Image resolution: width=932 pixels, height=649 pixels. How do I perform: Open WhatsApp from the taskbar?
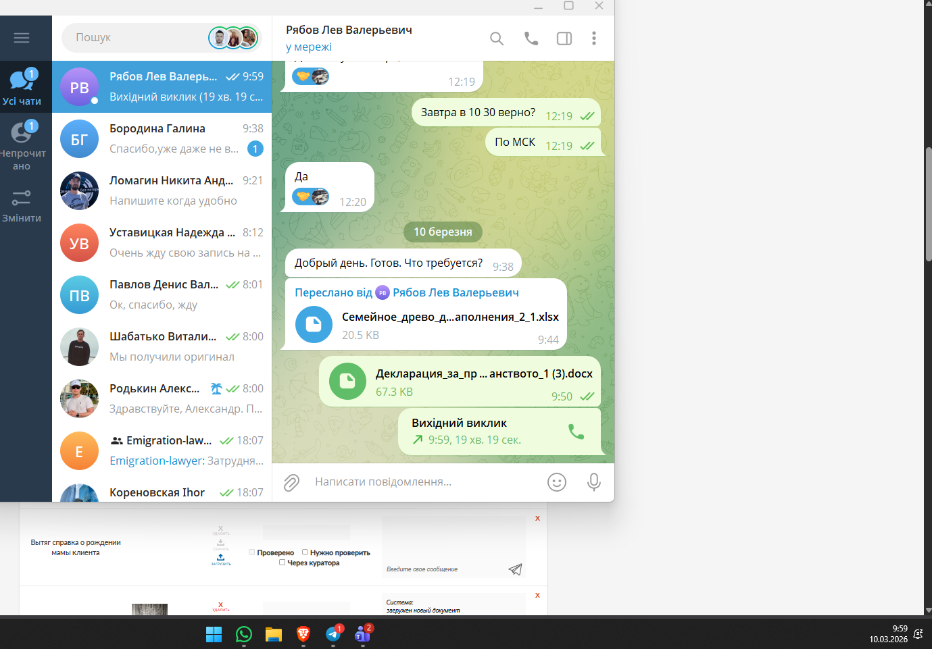pos(244,634)
